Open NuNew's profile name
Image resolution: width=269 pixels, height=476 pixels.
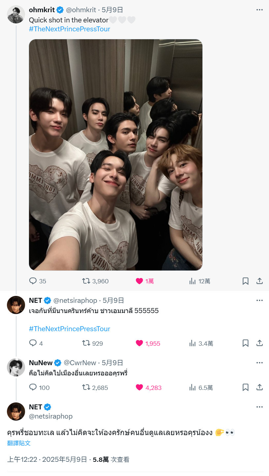[x=41, y=363]
